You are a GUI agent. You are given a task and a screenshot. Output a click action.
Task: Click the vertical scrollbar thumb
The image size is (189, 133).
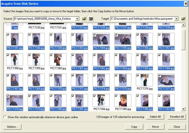point(183,40)
